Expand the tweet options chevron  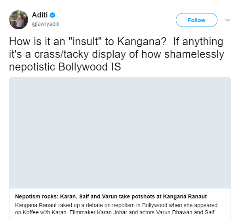(227, 20)
